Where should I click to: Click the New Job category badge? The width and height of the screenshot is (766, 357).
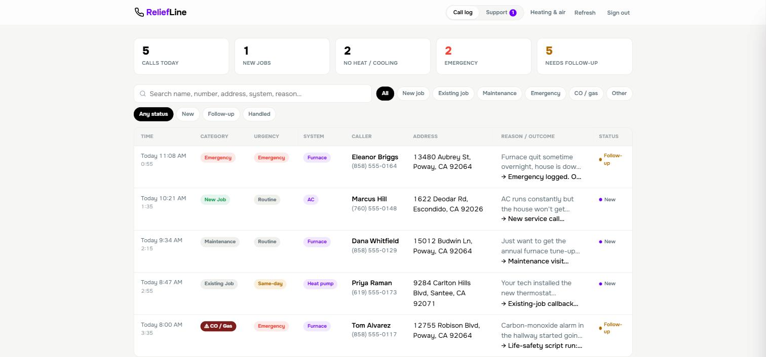pos(215,200)
